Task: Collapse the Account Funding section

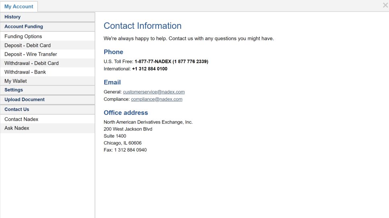Action: coord(47,26)
